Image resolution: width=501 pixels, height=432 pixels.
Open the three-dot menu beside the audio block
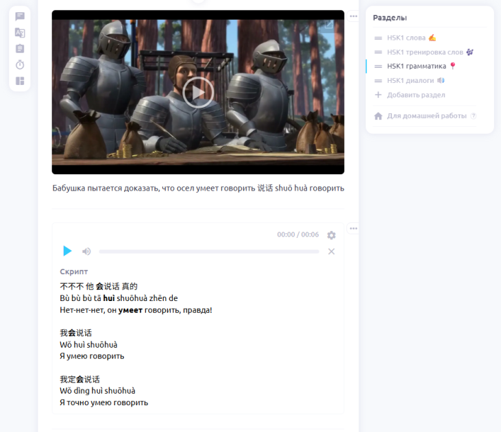point(354,228)
